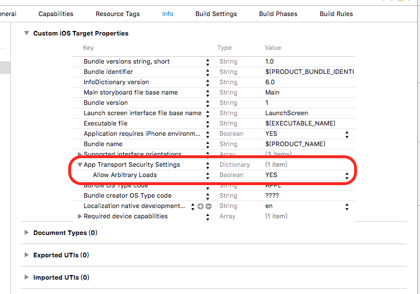
Task: Switch to Build Settings tab
Action: click(216, 14)
